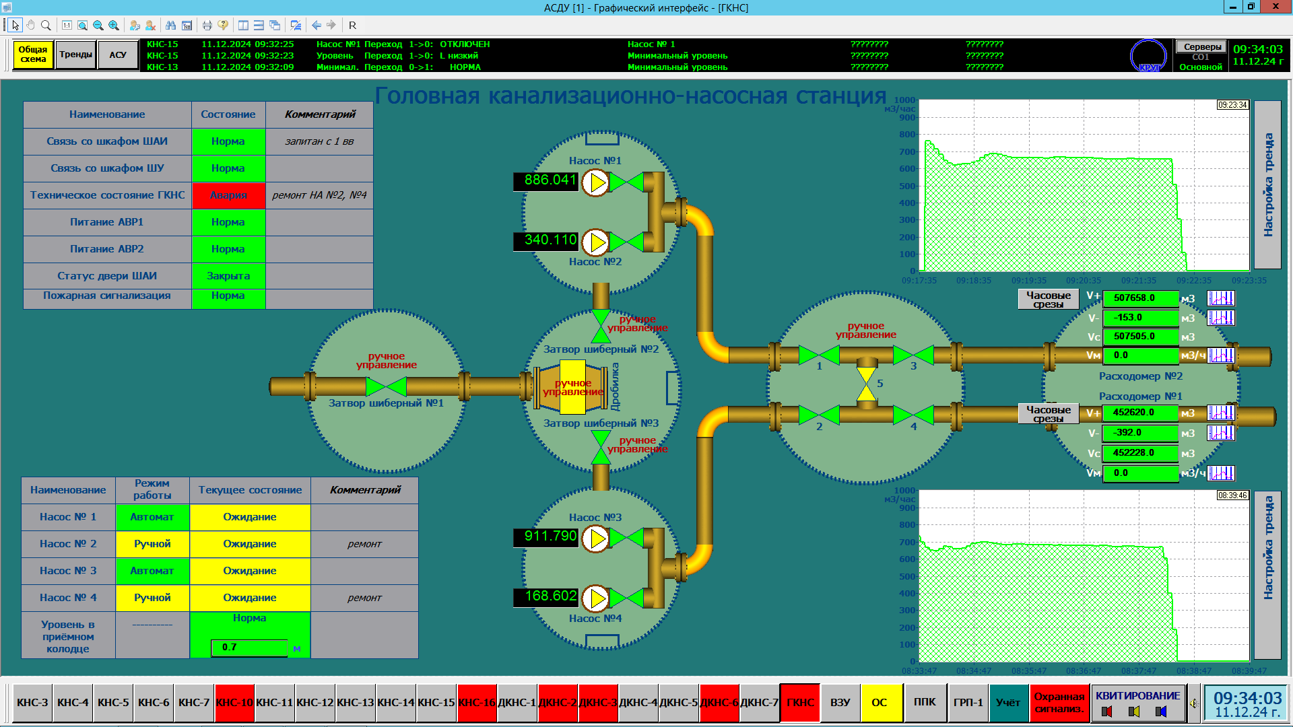Click the navigation tree toggle icon
Screen dimensions: 1293x727
[x=296, y=25]
